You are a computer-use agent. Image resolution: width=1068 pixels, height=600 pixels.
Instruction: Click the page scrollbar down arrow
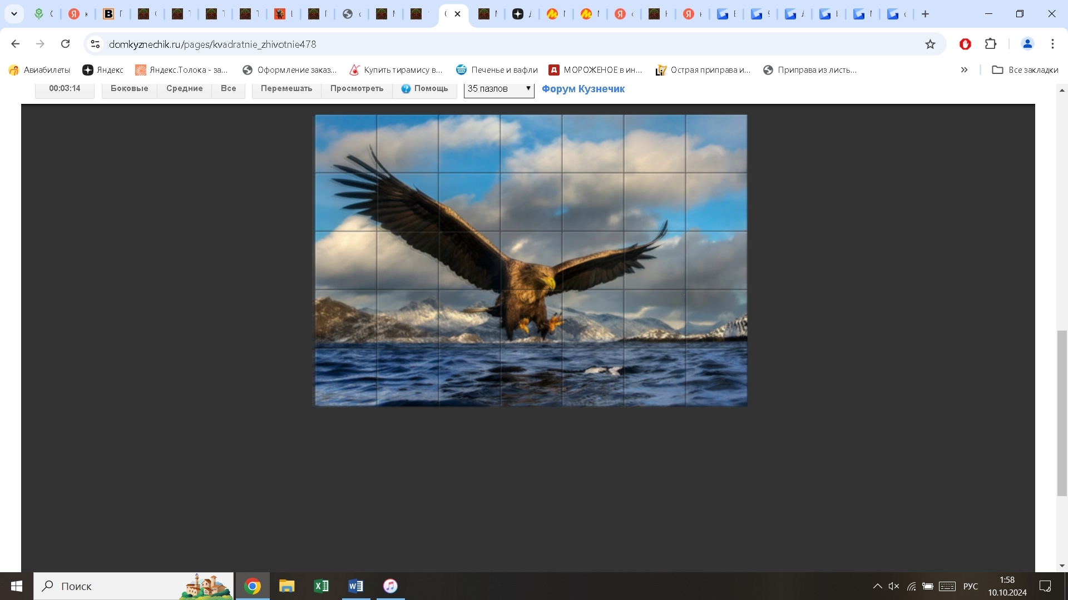[x=1062, y=566]
